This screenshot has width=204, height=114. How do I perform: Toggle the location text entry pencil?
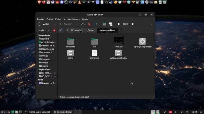[x=61, y=30]
